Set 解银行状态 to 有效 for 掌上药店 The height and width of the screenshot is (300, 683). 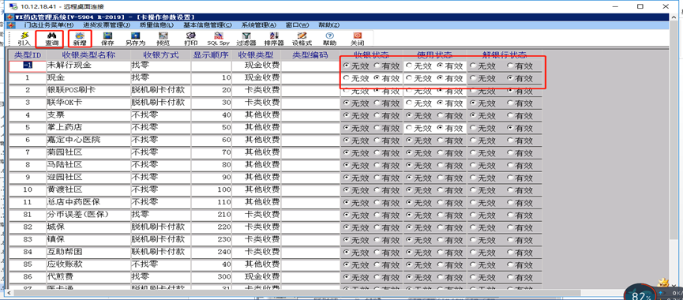pos(511,128)
